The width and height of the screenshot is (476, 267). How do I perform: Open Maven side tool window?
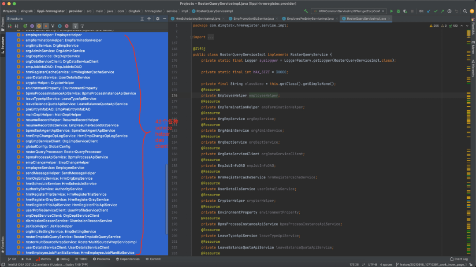pyautogui.click(x=473, y=48)
